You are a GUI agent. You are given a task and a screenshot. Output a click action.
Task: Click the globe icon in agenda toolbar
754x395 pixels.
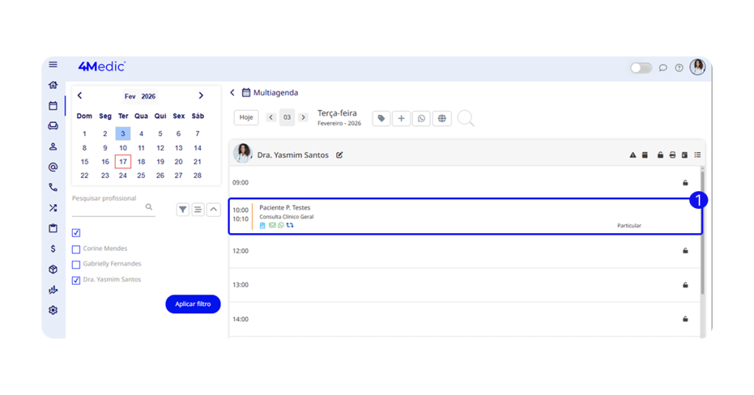pyautogui.click(x=442, y=118)
